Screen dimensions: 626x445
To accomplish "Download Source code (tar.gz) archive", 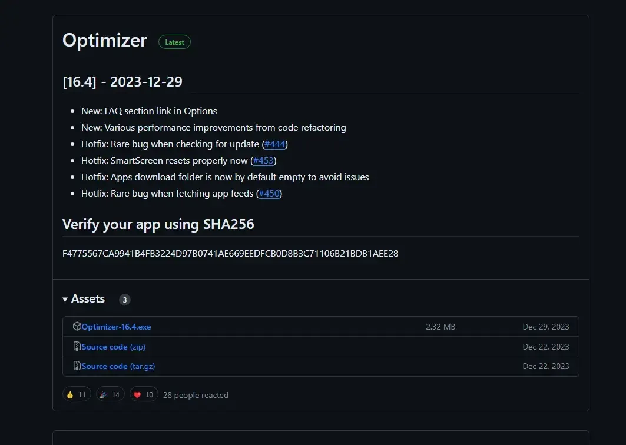I will click(x=118, y=366).
